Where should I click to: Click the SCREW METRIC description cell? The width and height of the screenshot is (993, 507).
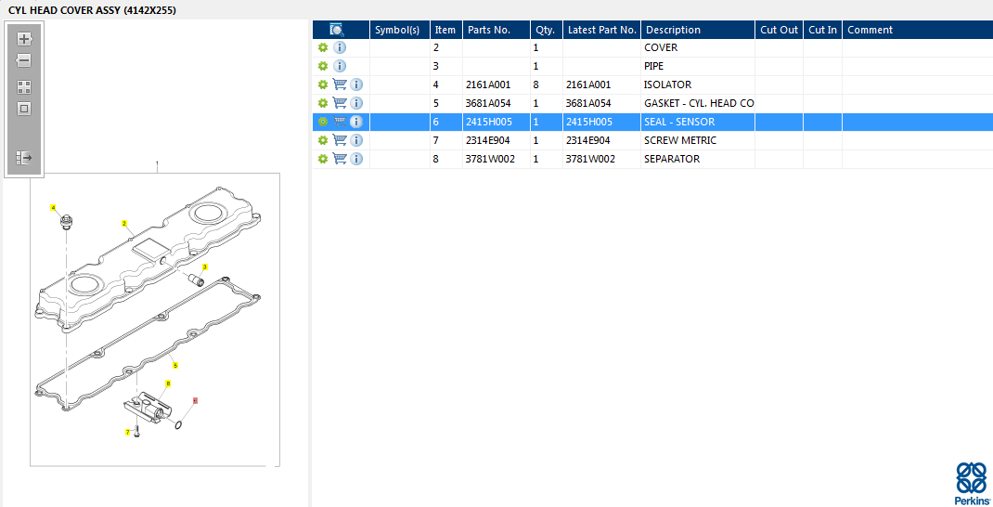(x=698, y=140)
